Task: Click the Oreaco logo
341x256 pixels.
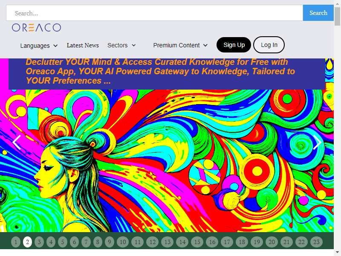Action: pyautogui.click(x=36, y=28)
